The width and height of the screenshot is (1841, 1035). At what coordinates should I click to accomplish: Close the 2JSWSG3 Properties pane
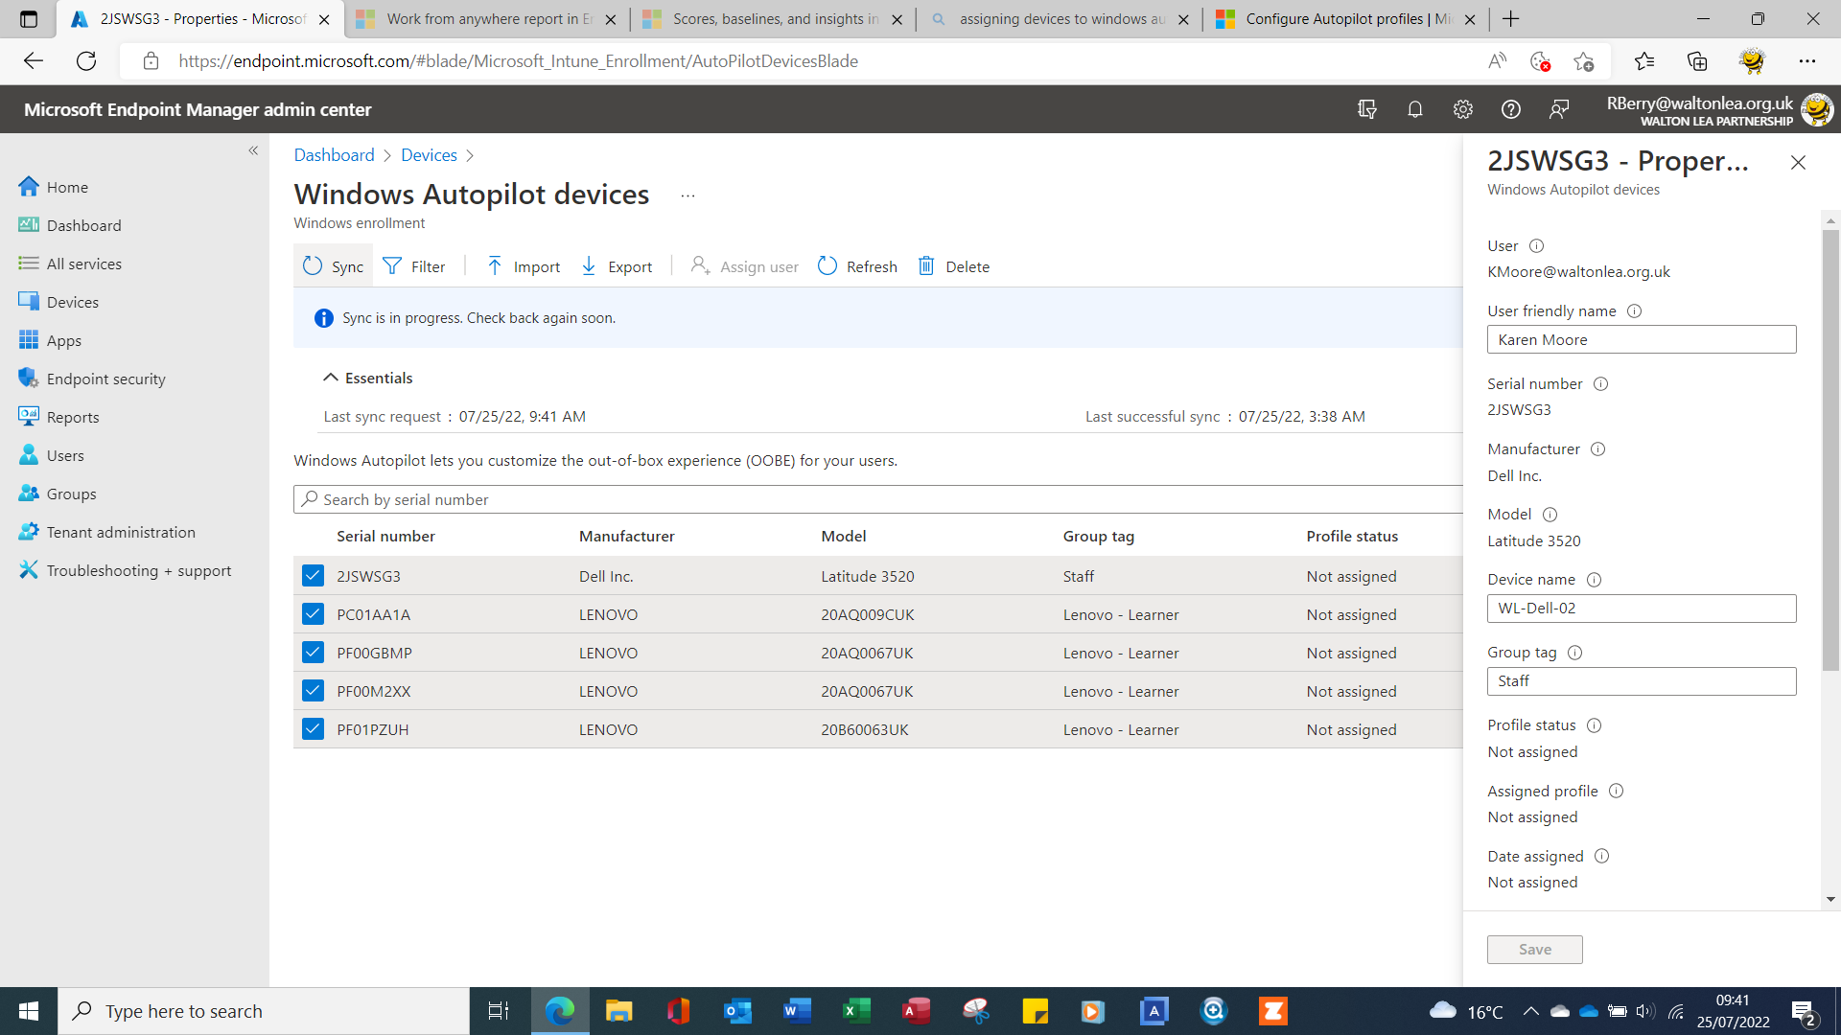(x=1798, y=163)
